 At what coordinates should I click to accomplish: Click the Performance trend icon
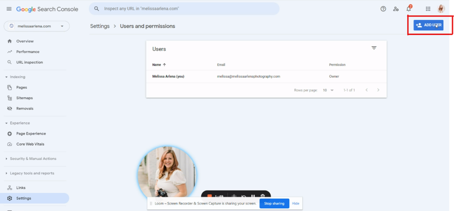[10, 52]
